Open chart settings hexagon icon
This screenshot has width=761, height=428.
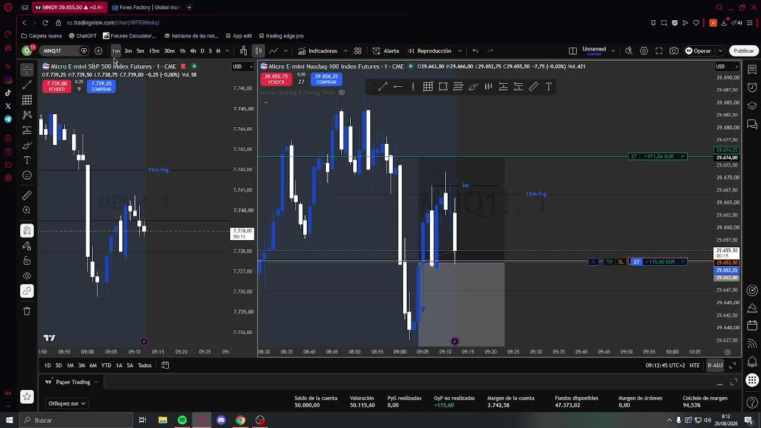click(x=644, y=51)
